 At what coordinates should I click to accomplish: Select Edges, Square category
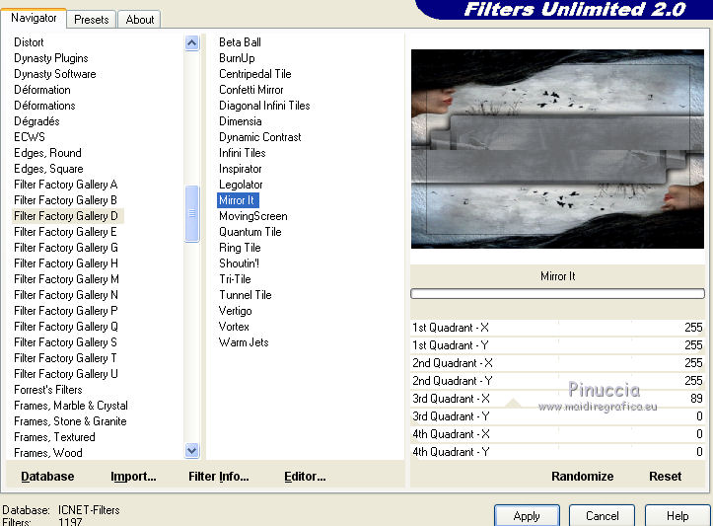(x=48, y=169)
